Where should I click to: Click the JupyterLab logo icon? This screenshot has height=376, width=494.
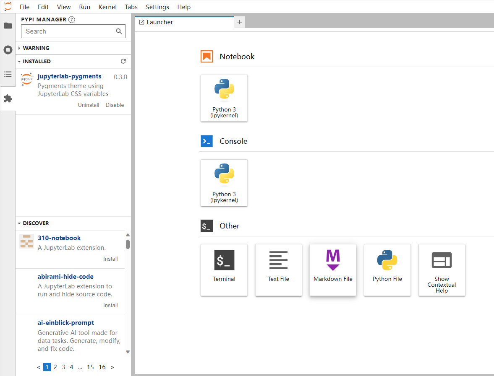click(x=8, y=7)
